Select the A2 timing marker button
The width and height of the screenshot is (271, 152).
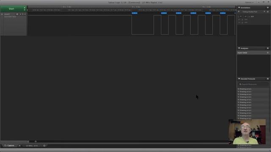coord(245,16)
